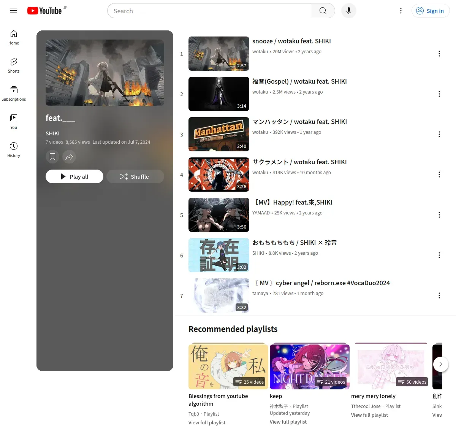
Task: Open the mery mery lonely title
Action: tap(373, 396)
